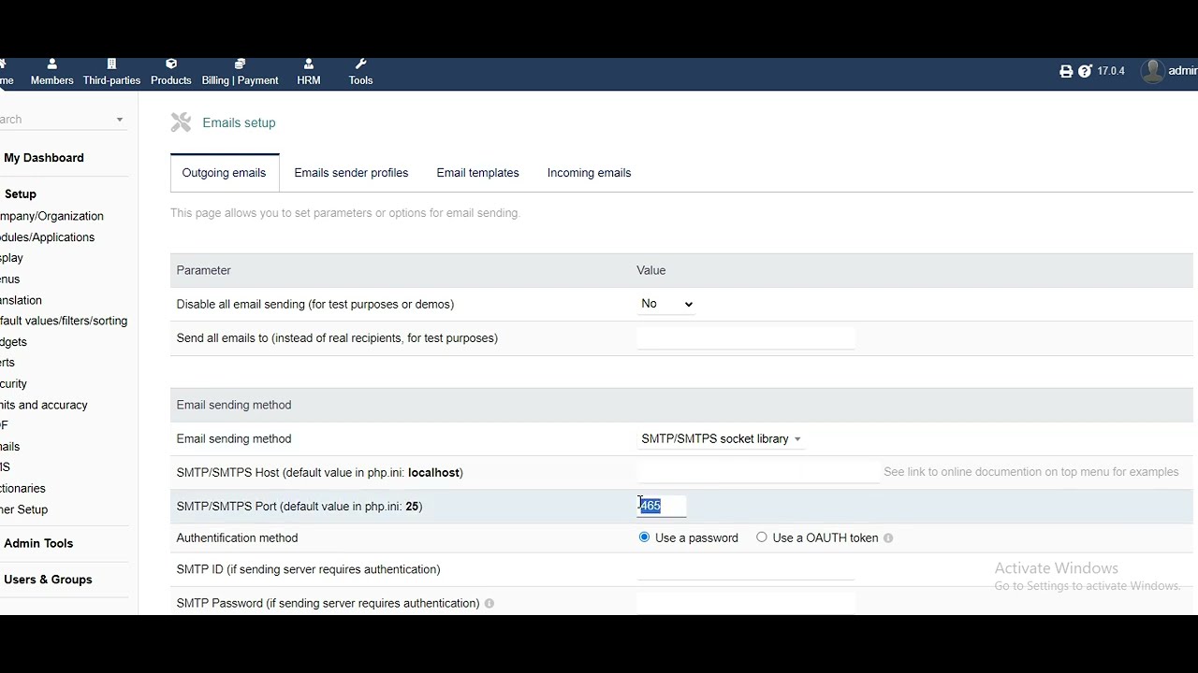Open Setup section in sidebar
Viewport: 1198px width, 673px height.
pos(21,194)
